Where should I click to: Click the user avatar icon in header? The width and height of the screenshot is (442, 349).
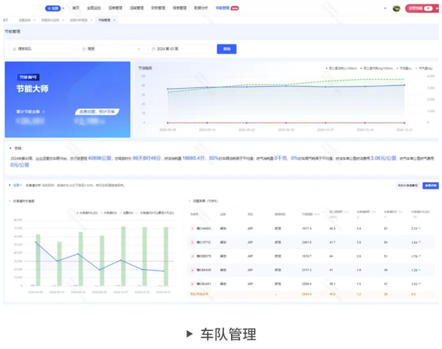(396, 8)
